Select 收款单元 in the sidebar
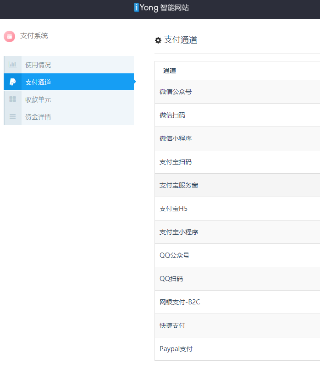Image resolution: width=320 pixels, height=369 pixels. coord(69,99)
